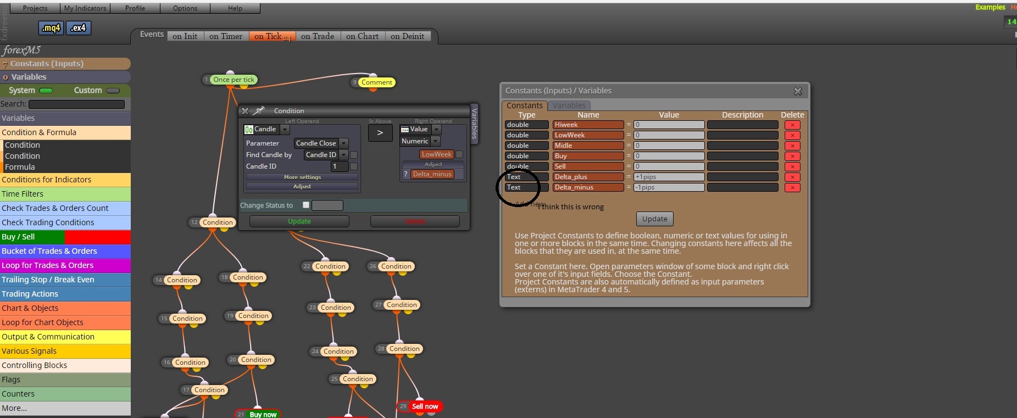Click the .ex4 compile icon
This screenshot has height=418, width=1017.
point(79,28)
